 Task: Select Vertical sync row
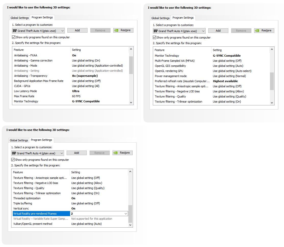click(x=70, y=208)
